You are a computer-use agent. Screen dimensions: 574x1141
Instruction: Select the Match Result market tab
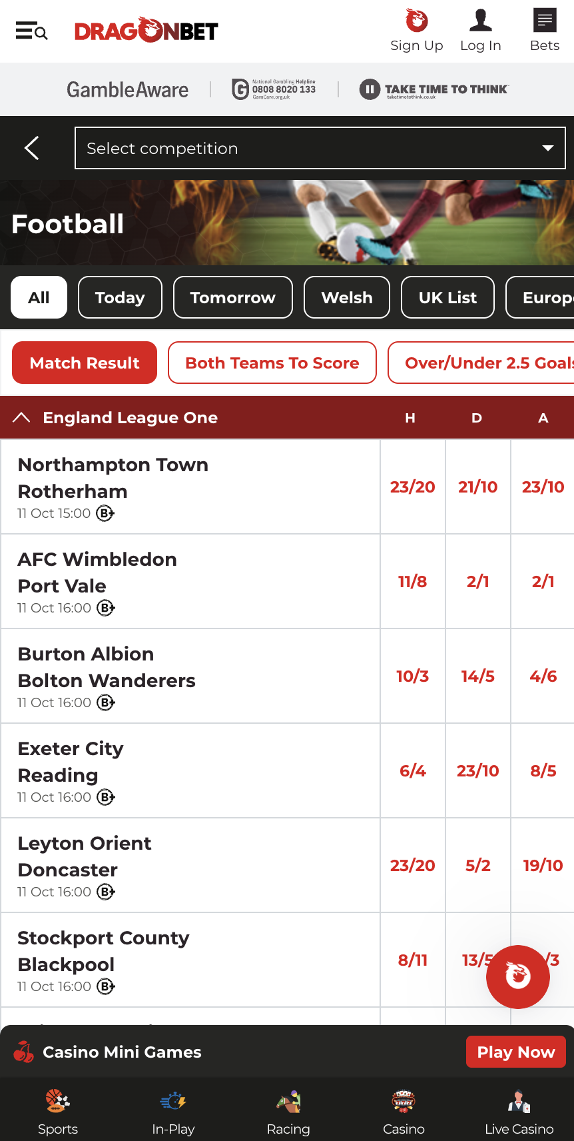(85, 363)
